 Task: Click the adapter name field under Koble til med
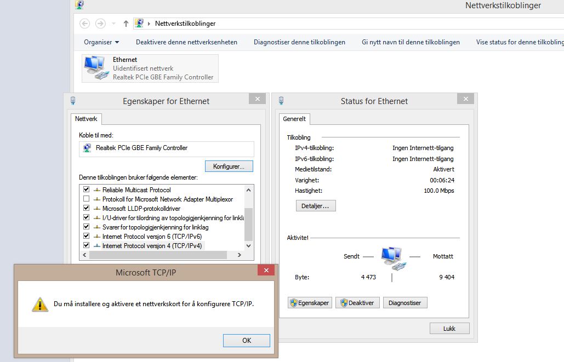click(167, 148)
